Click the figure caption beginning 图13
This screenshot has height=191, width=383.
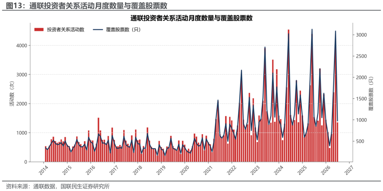pos(86,5)
